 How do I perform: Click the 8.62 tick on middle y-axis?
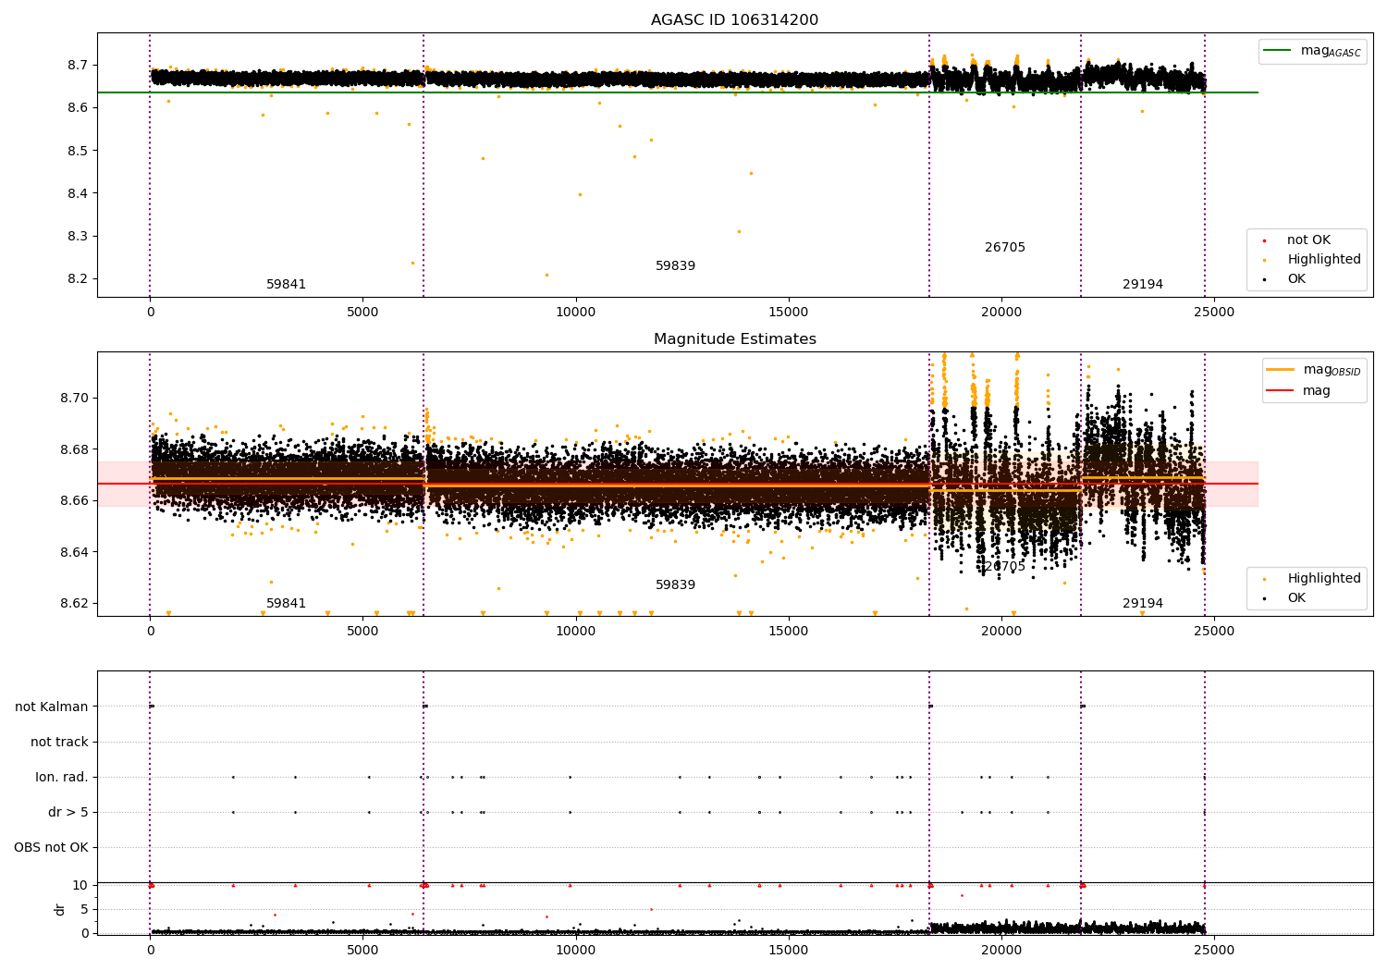[x=74, y=604]
